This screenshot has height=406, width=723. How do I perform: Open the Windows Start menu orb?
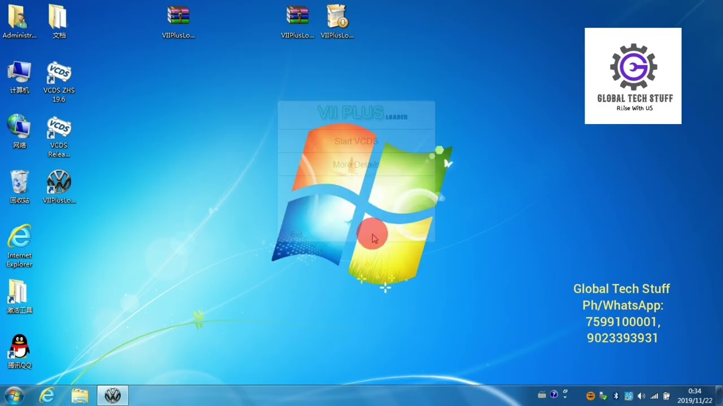(x=14, y=396)
